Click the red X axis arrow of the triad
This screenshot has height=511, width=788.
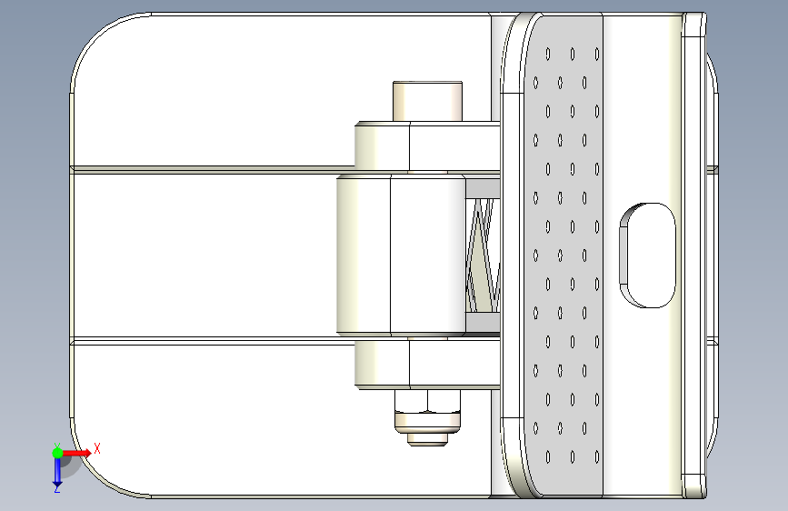coord(77,453)
